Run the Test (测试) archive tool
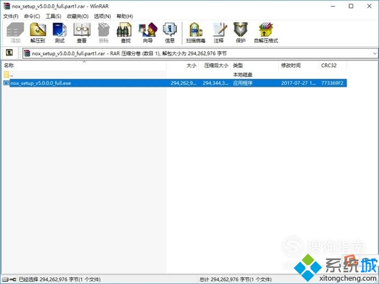Viewport: 379px width, 284px height. click(59, 33)
